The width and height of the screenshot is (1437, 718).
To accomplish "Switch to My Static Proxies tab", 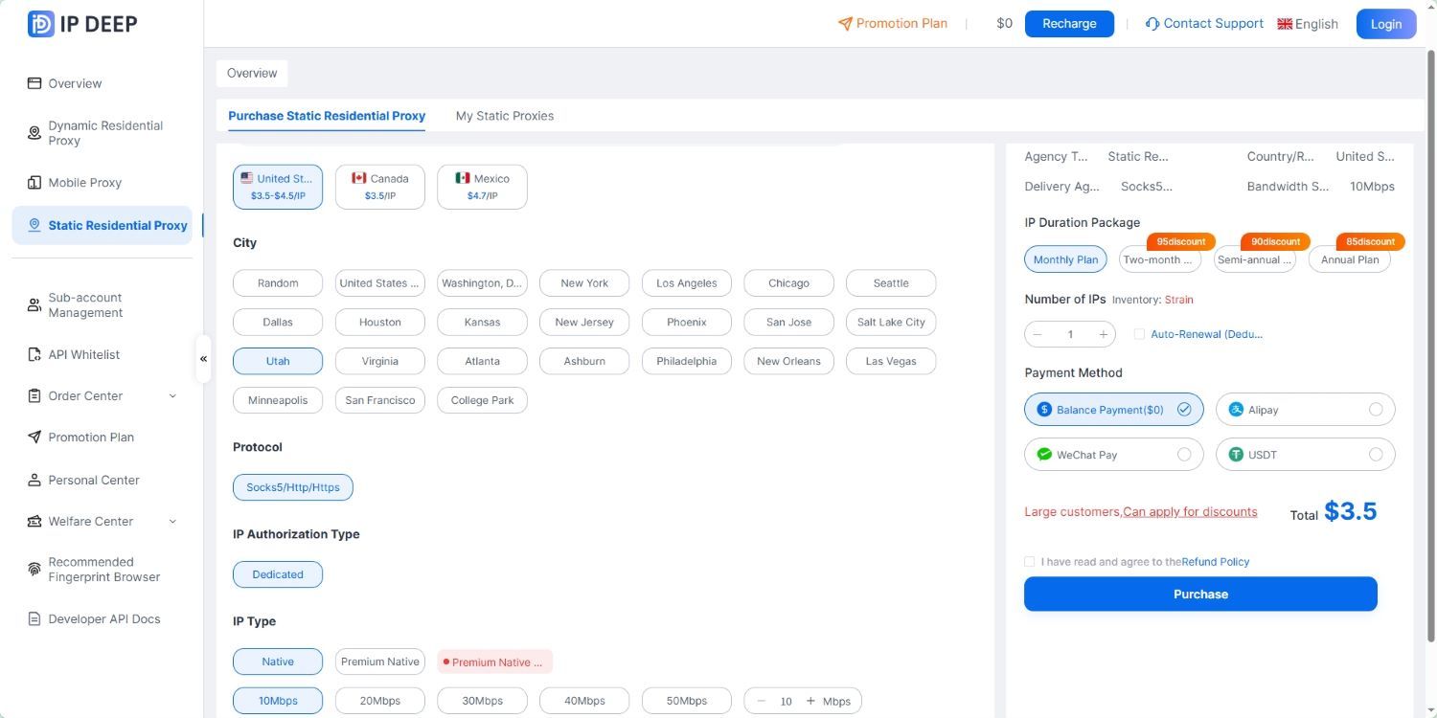I will (505, 116).
